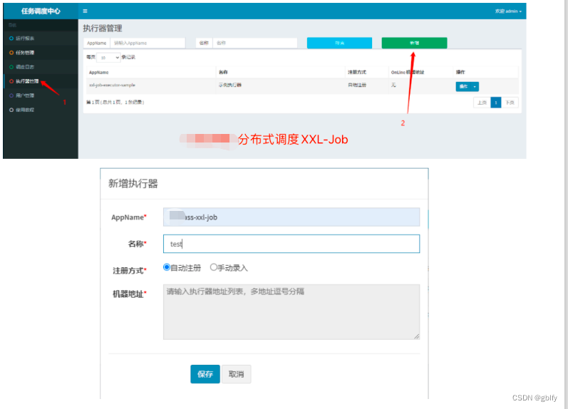568x409 pixels.
Task: Focus the AppName search input
Action: (x=148, y=43)
